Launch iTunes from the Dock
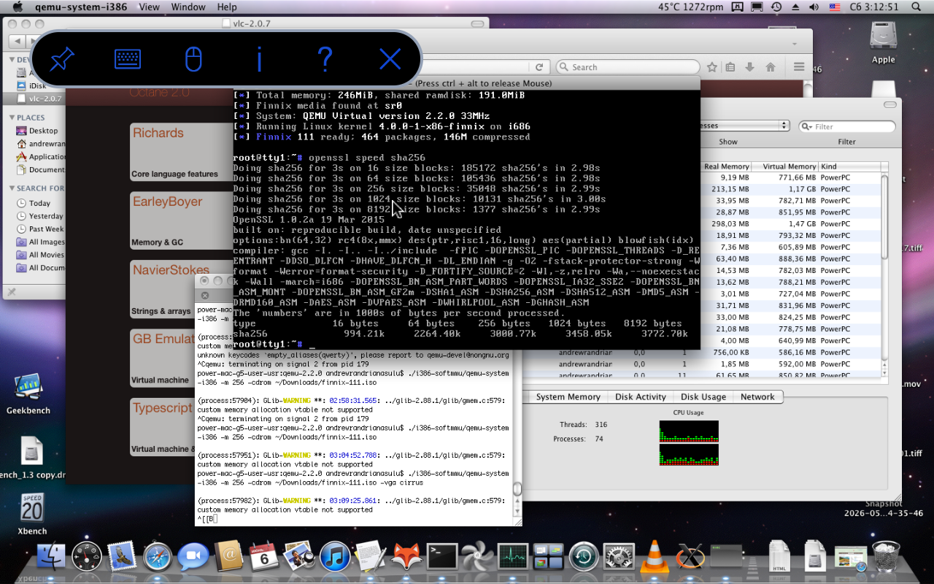The height and width of the screenshot is (584, 934). pyautogui.click(x=335, y=558)
